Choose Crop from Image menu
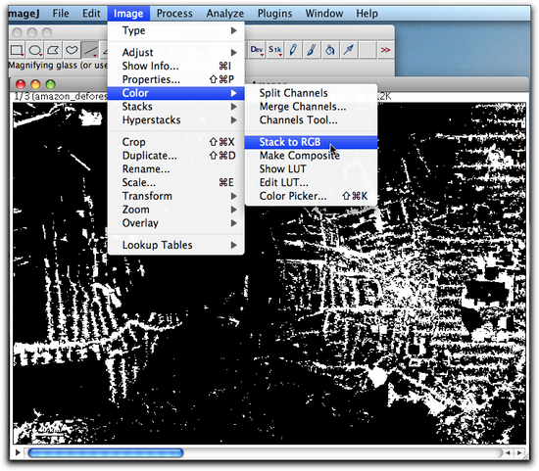 [x=176, y=142]
